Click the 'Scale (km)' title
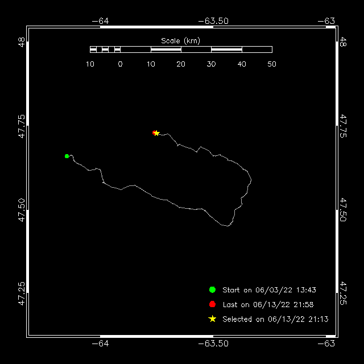364x364 pixels. click(181, 40)
